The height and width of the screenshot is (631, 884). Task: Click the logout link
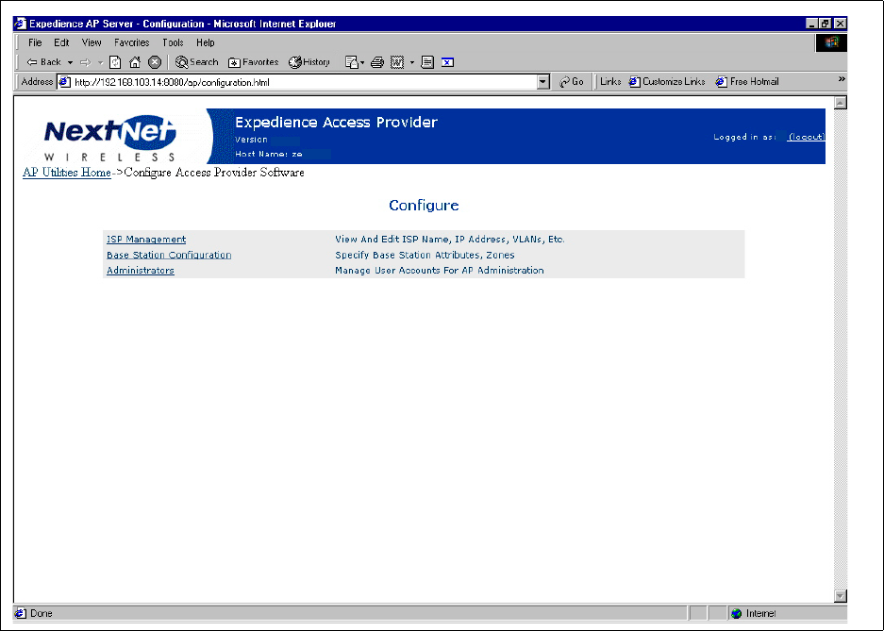coord(807,137)
